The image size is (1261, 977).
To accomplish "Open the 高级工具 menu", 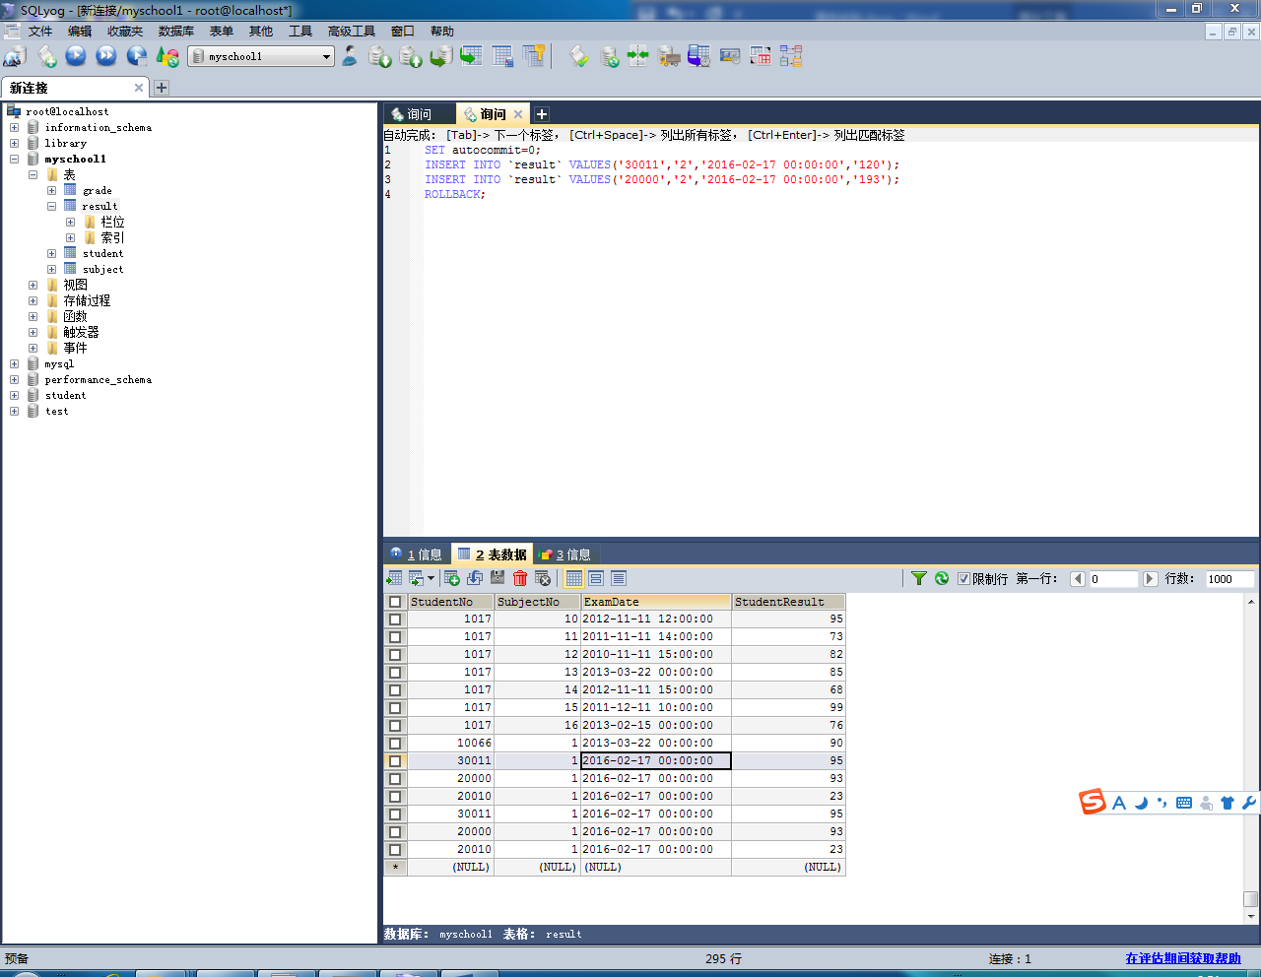I will point(352,32).
